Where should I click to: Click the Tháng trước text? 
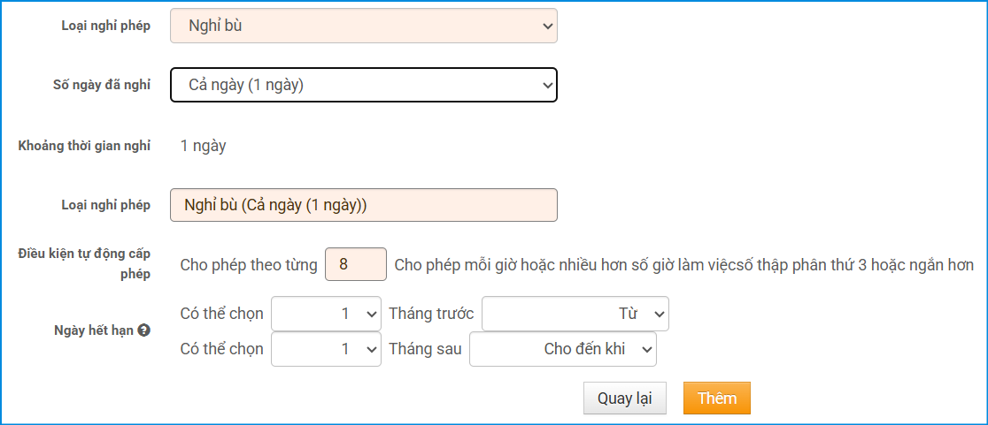coord(431,314)
